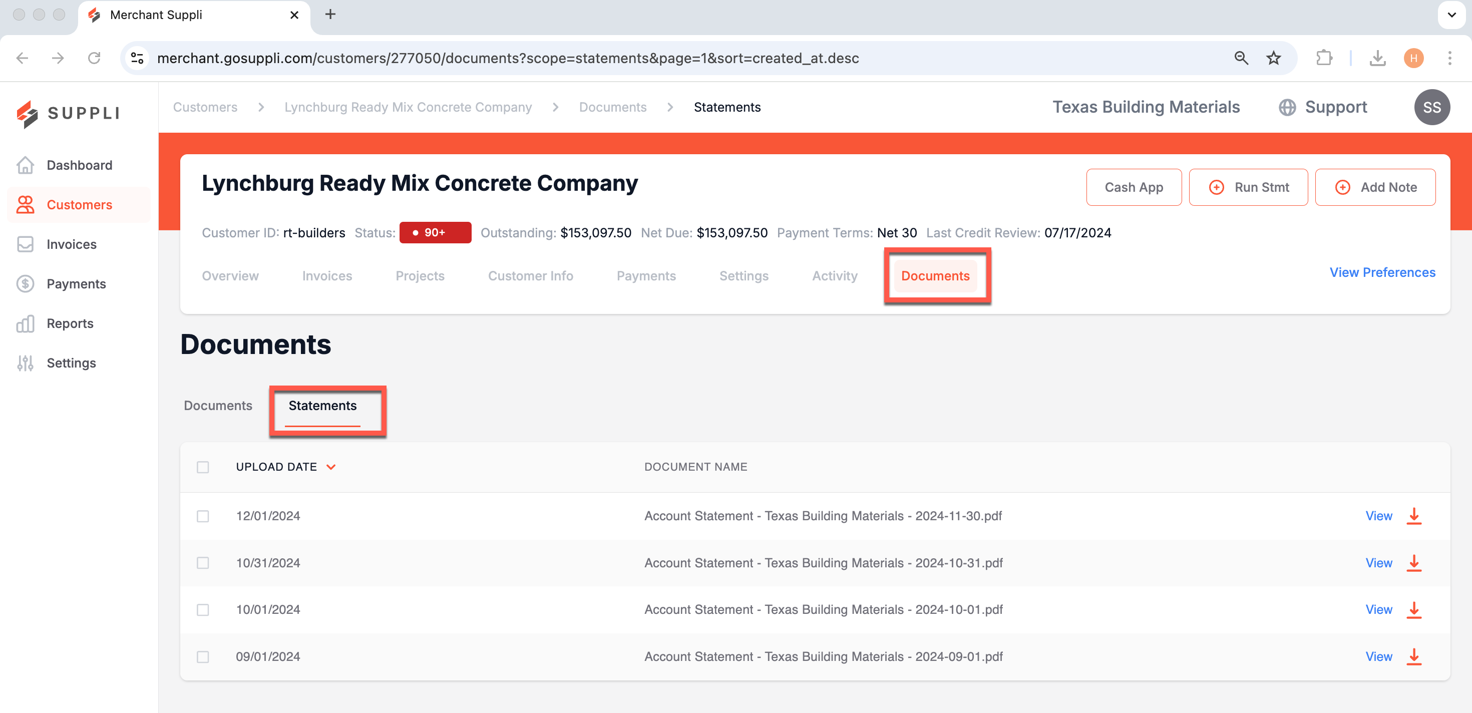
Task: Open the Activity tab
Action: (x=834, y=276)
